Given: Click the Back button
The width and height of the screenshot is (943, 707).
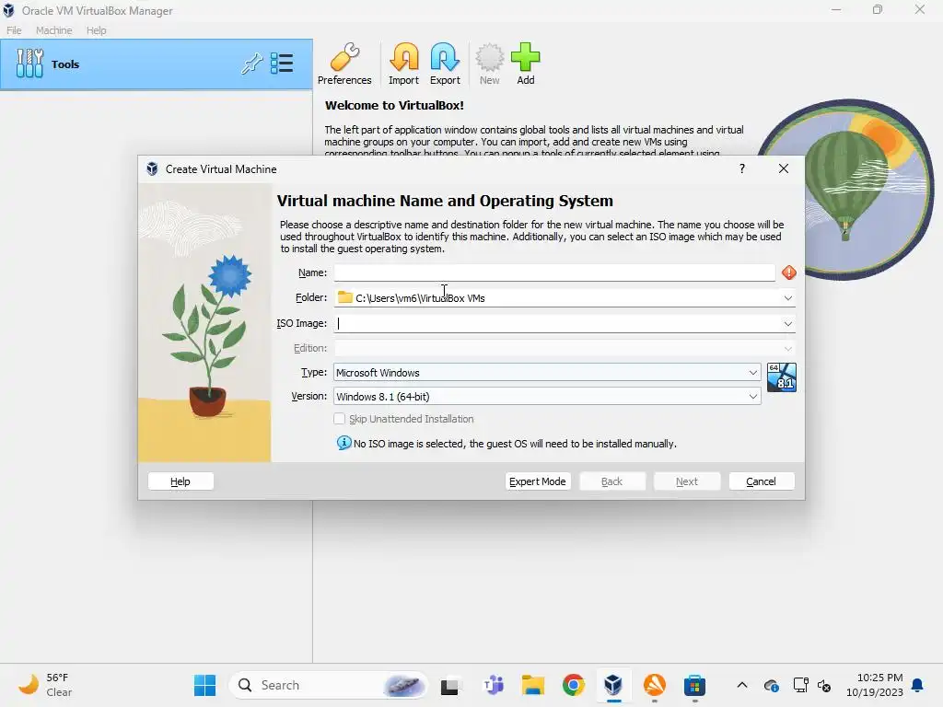Looking at the screenshot, I should 611,481.
